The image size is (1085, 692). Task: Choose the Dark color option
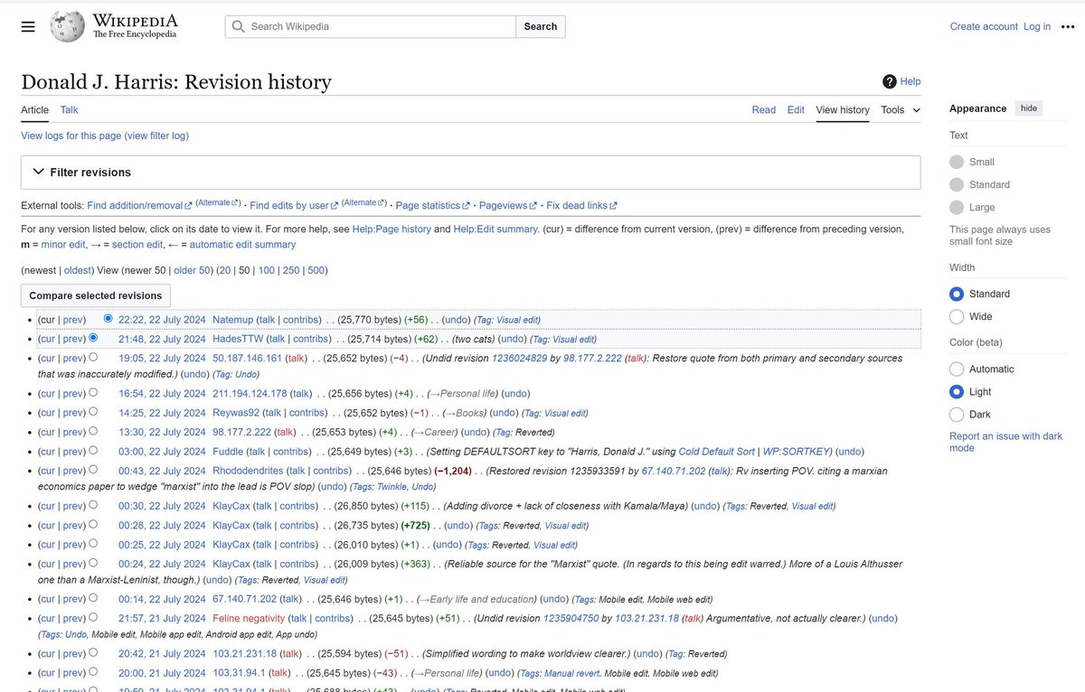click(x=957, y=414)
